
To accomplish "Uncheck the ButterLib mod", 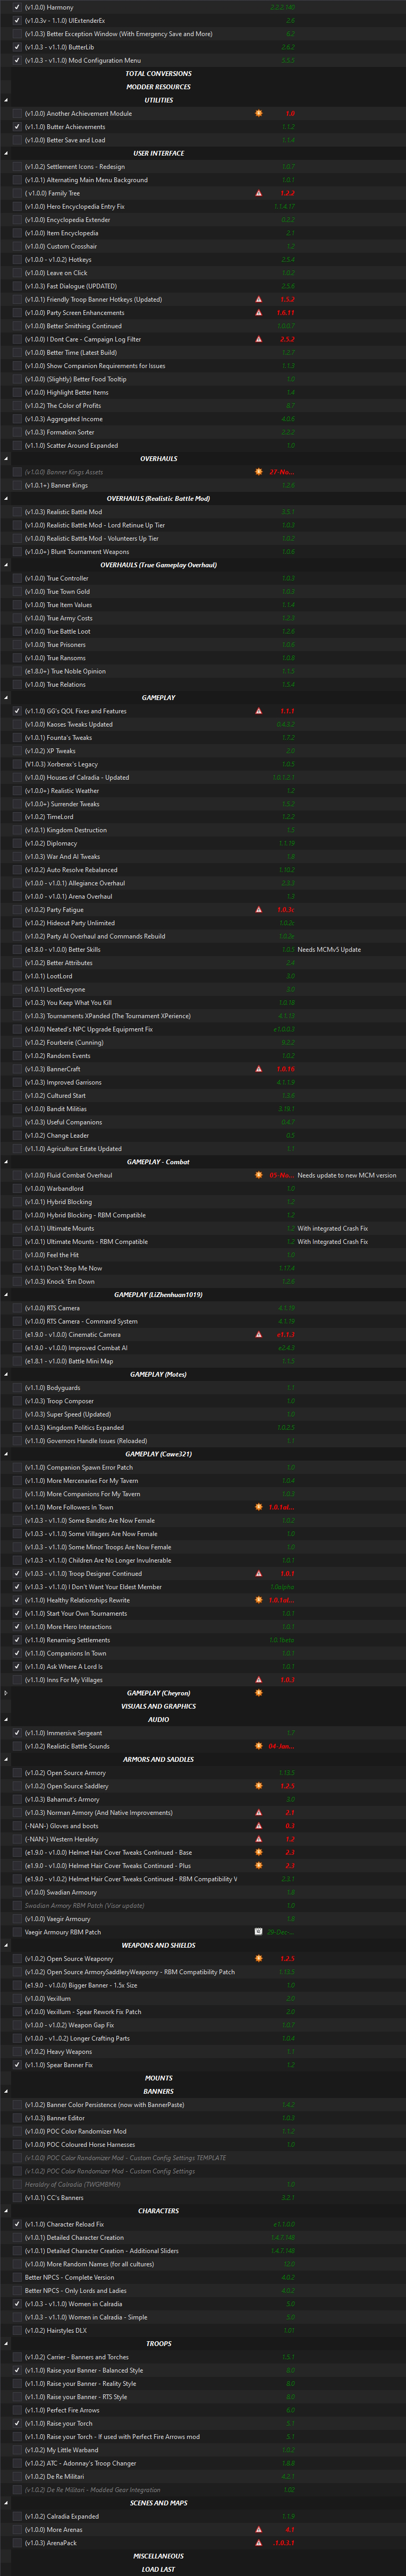I will click(x=17, y=47).
